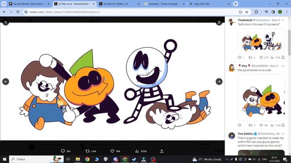Repost Kiry's comment
291x163 pixels.
250,125
